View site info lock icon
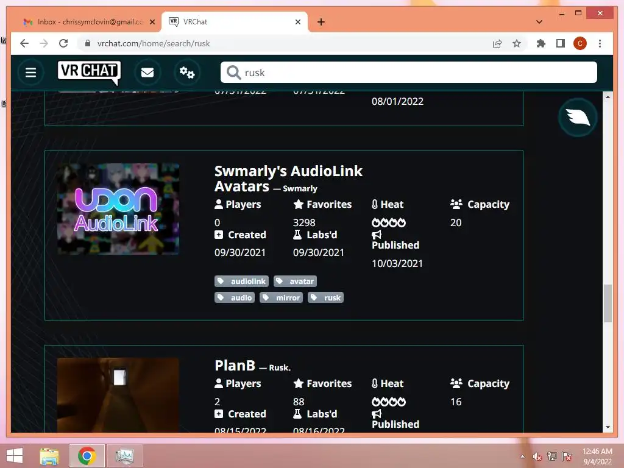 (x=88, y=43)
